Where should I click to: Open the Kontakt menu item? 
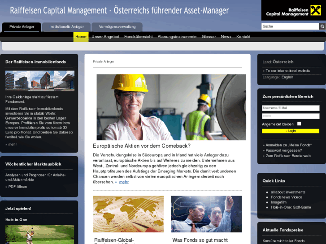coord(243,37)
